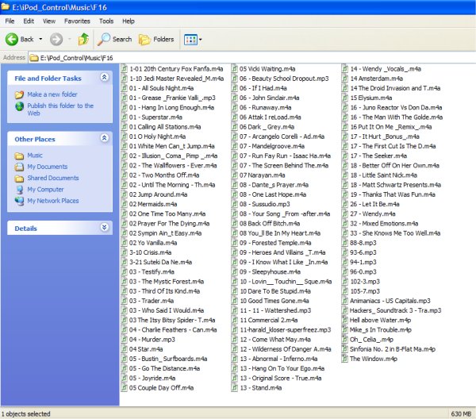Screen dimensions: 476x419
Task: Go to My Computer link
Action: (45, 189)
